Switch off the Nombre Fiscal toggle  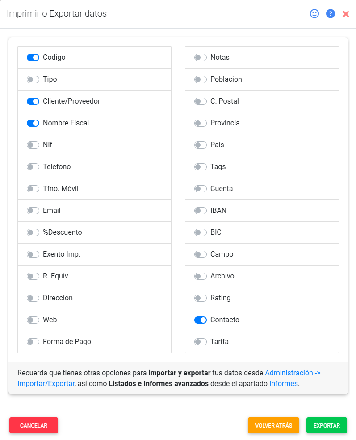(33, 123)
